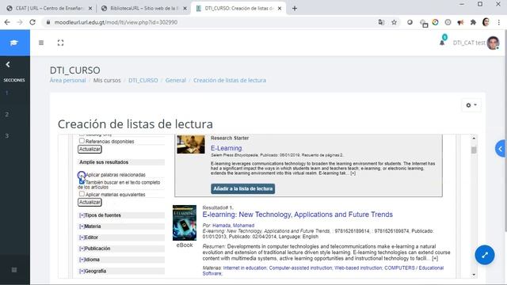This screenshot has height=285, width=507.
Task: Go forward using browser forward arrow
Action: pyautogui.click(x=20, y=22)
